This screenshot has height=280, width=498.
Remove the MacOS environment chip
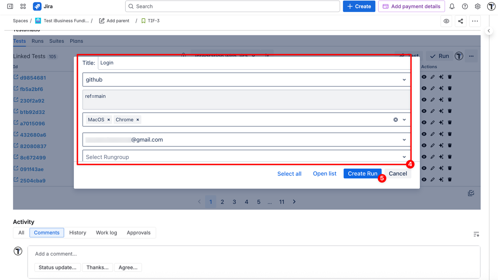[x=108, y=119]
